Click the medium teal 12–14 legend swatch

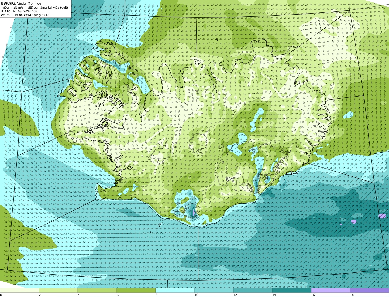pos(253,291)
